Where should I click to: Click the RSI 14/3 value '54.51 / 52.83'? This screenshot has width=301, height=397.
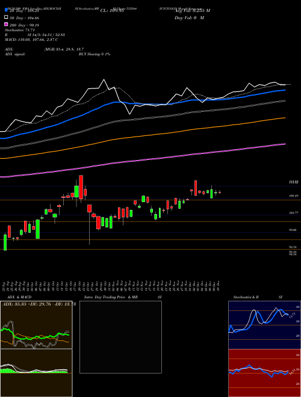click(52, 35)
